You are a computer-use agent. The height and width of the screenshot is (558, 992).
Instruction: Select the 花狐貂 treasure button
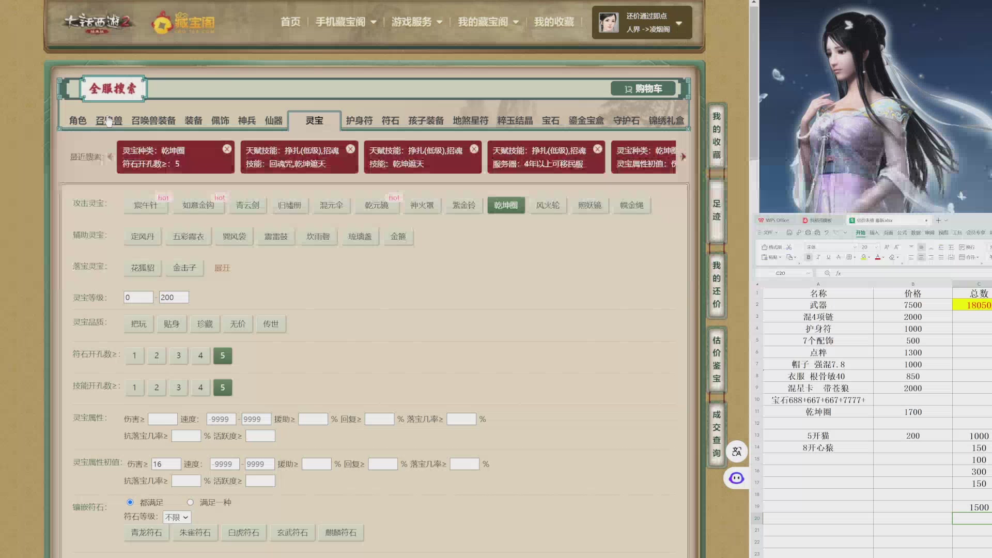143,268
